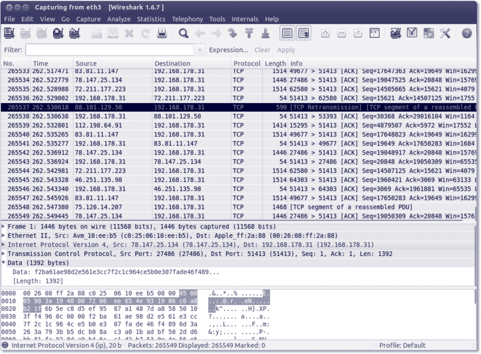This screenshot has width=481, height=354.
Task: Expand the Ethernet II tree item
Action: pos(4,235)
